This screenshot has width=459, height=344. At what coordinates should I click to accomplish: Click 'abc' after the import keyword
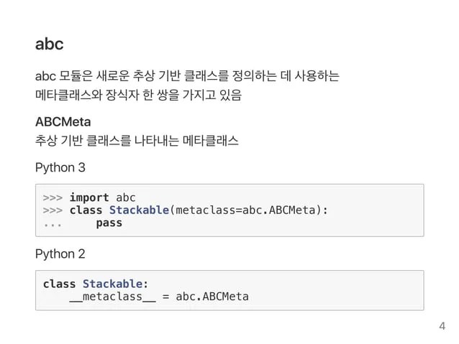pyautogui.click(x=126, y=198)
